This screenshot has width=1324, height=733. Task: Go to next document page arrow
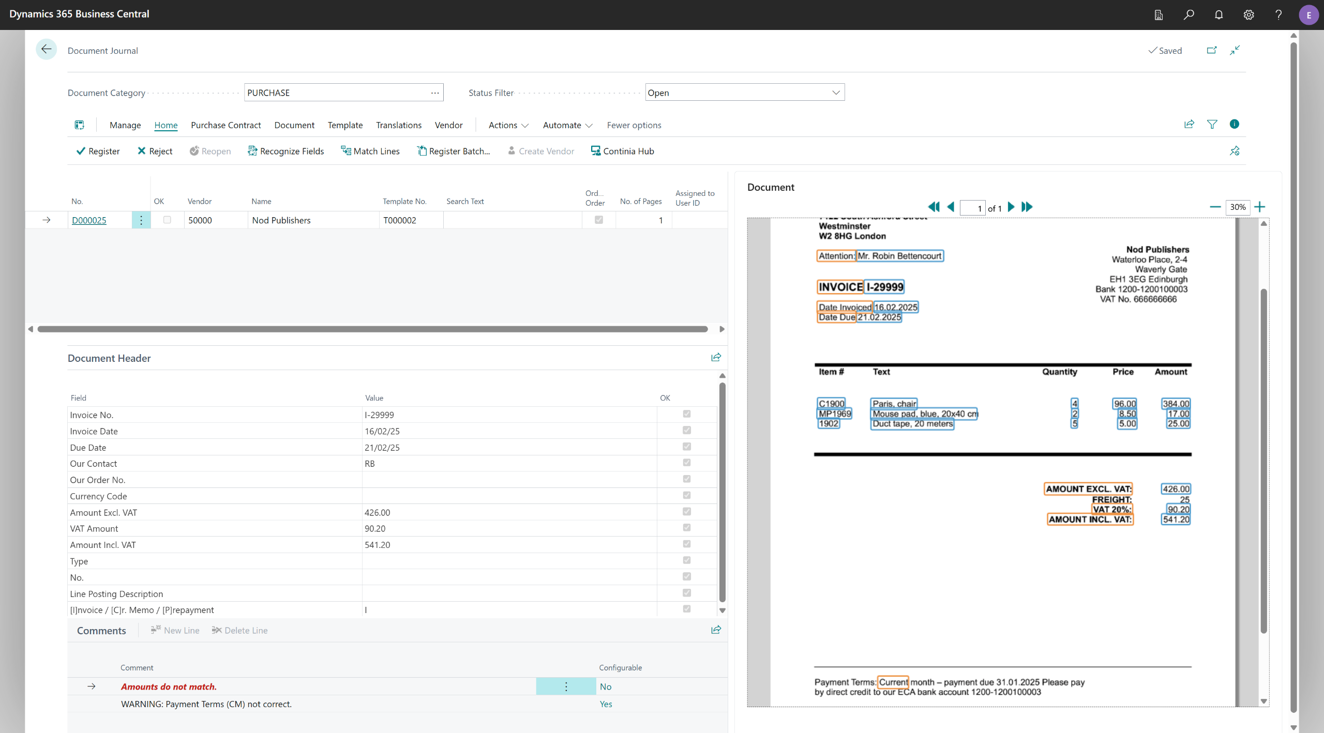pos(1011,207)
